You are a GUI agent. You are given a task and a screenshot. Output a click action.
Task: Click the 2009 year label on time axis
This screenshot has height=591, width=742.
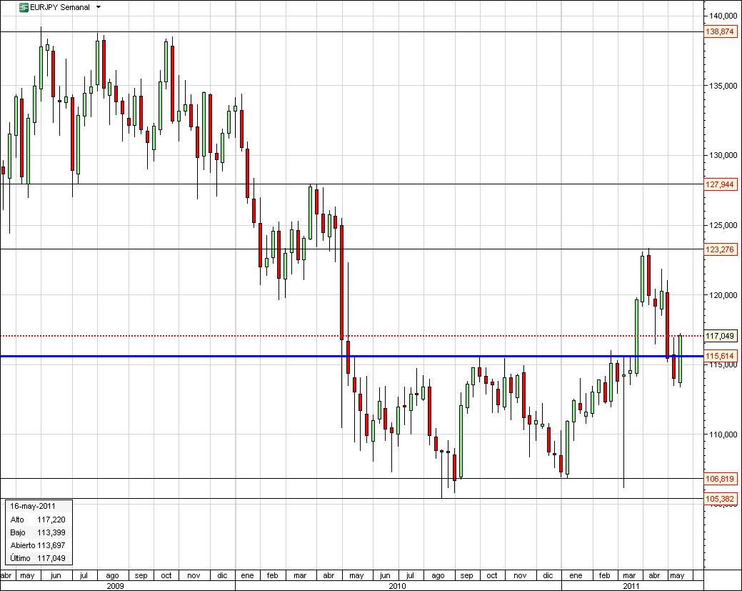click(114, 585)
